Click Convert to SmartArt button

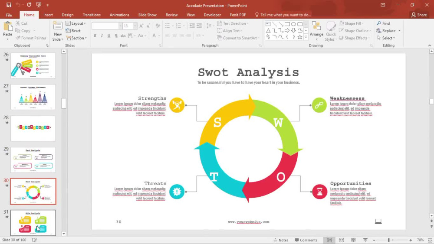click(238, 38)
